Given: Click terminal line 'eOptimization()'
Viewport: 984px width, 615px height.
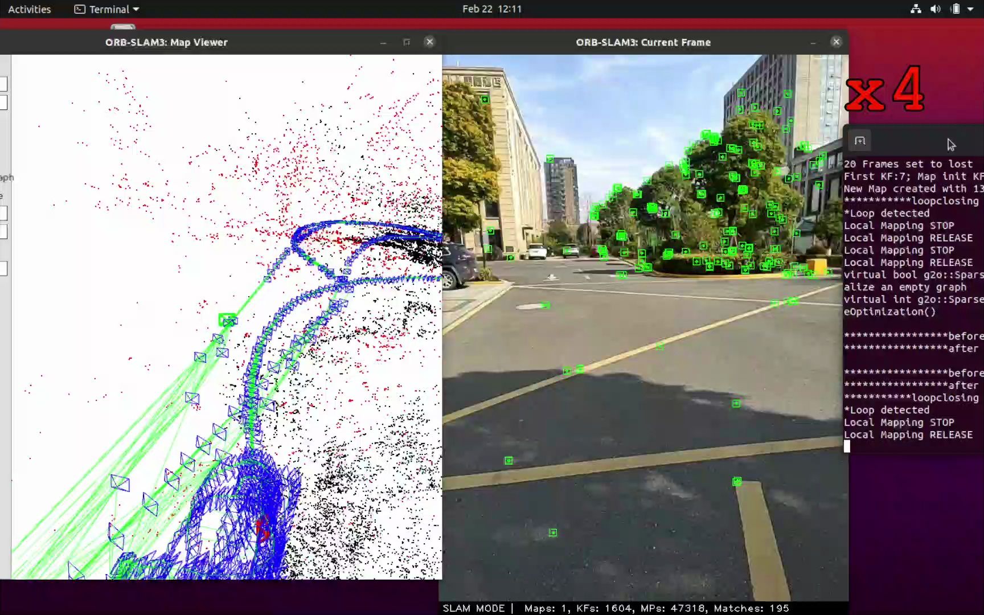Looking at the screenshot, I should 890,311.
